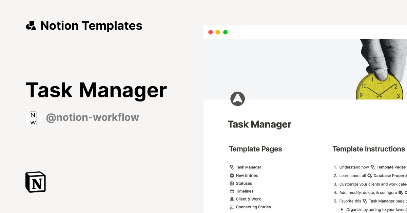
Task: Open the Connecting Entries page
Action: (x=253, y=207)
